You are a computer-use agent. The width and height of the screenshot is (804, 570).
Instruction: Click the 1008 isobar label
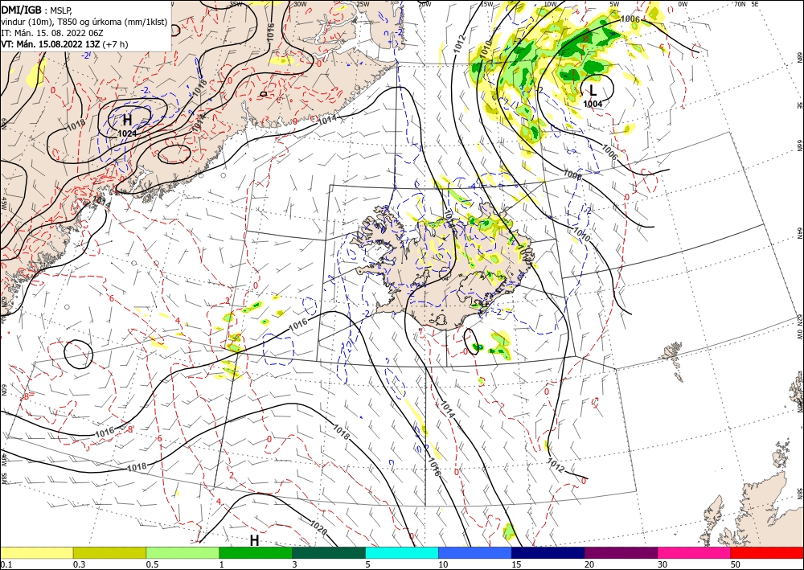[572, 175]
